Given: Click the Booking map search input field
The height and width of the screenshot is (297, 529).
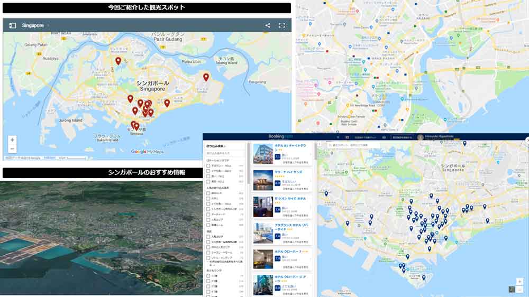Looking at the screenshot, I should click(x=352, y=145).
